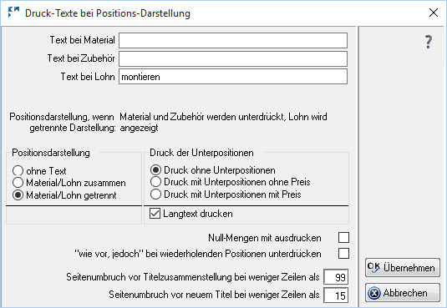
Task: Click the question mark help icon
Action: point(428,42)
